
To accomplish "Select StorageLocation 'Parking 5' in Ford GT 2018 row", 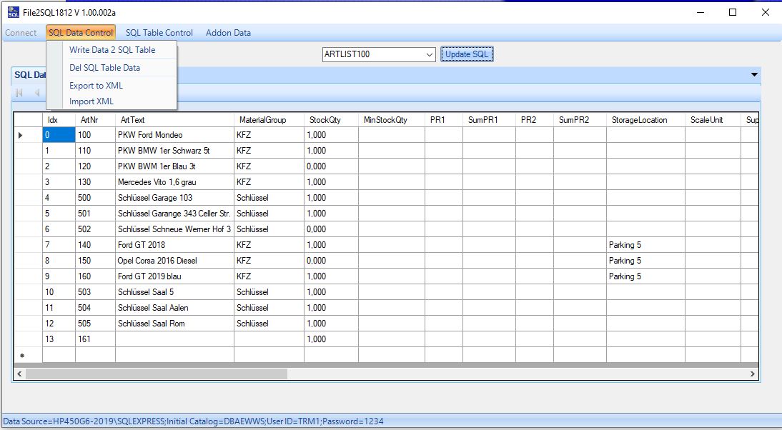I will 645,245.
